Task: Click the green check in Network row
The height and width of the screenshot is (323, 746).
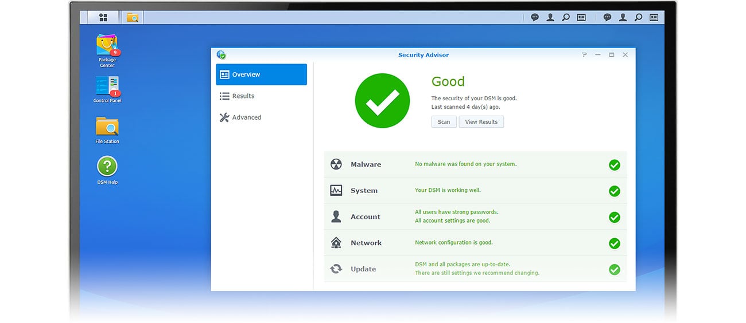Action: (x=615, y=243)
